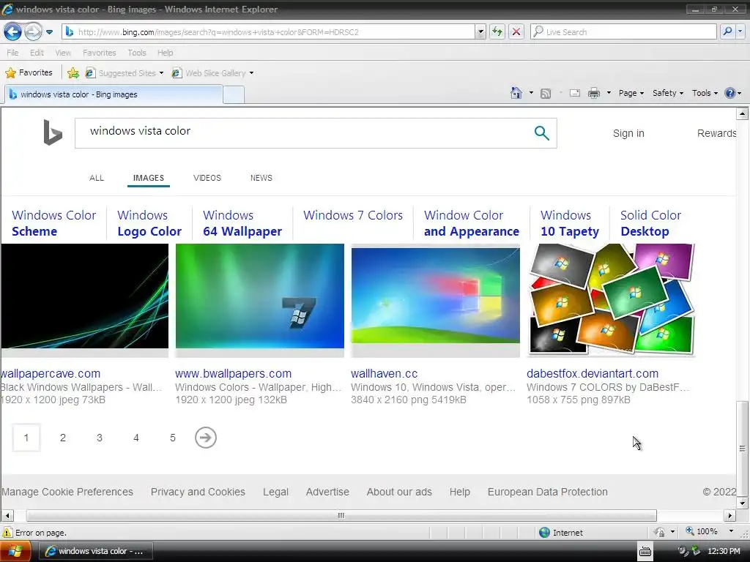
Task: Open Windows 7 Colors suggestion
Action: pyautogui.click(x=353, y=216)
